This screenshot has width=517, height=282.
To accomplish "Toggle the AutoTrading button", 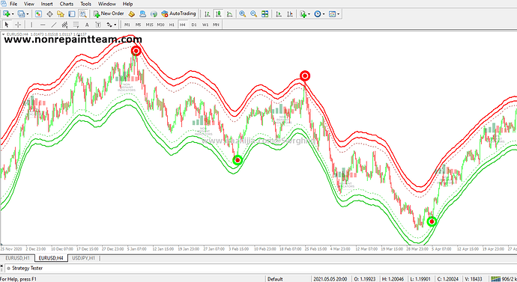I will tap(178, 13).
